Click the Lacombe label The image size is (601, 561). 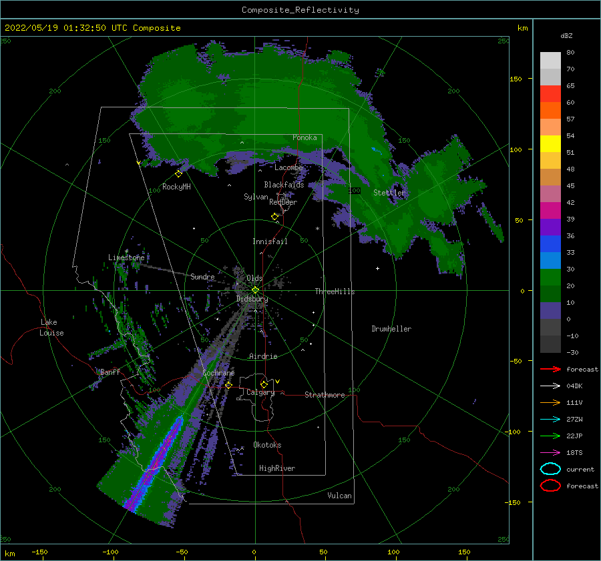coord(288,167)
